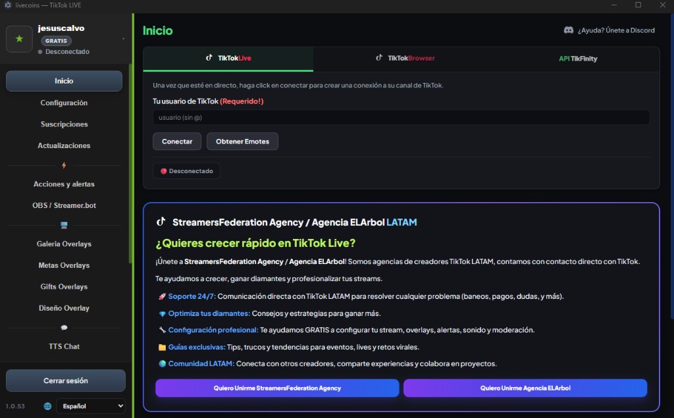
Task: Click the Configuración profesional label
Action: (x=213, y=330)
